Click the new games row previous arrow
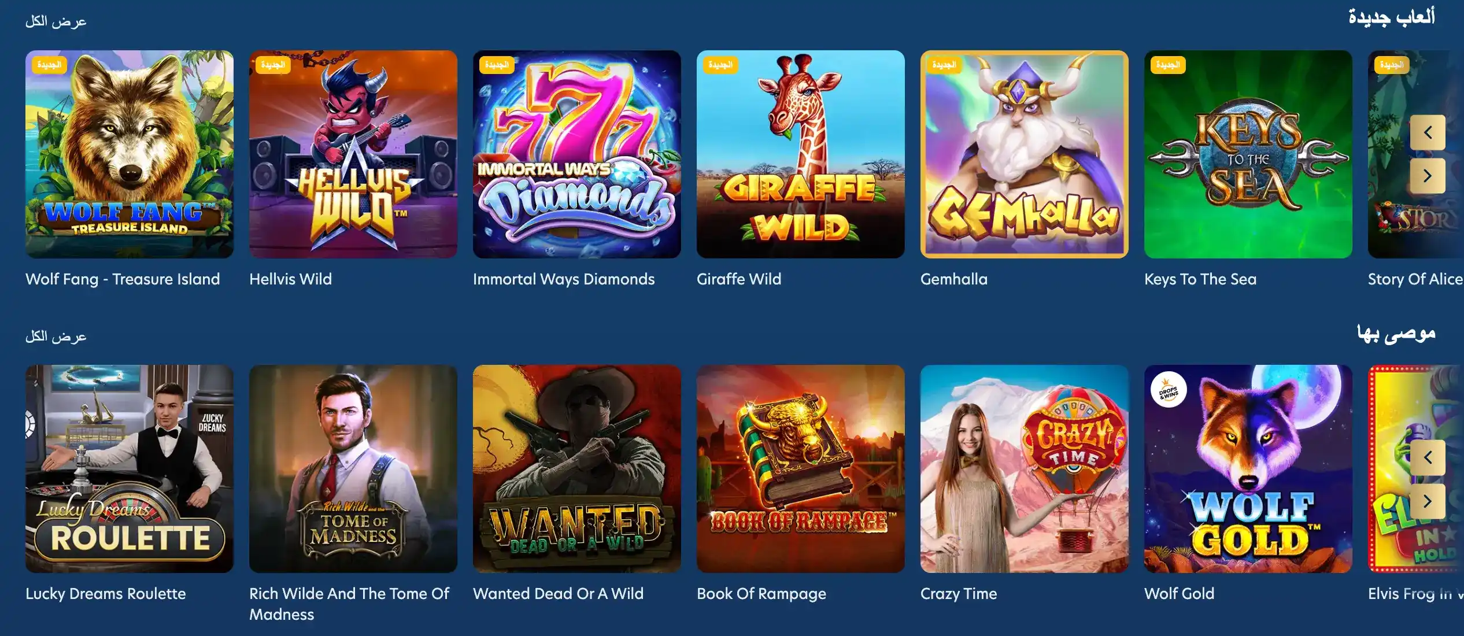Screen dimensions: 1464x636 (1427, 132)
